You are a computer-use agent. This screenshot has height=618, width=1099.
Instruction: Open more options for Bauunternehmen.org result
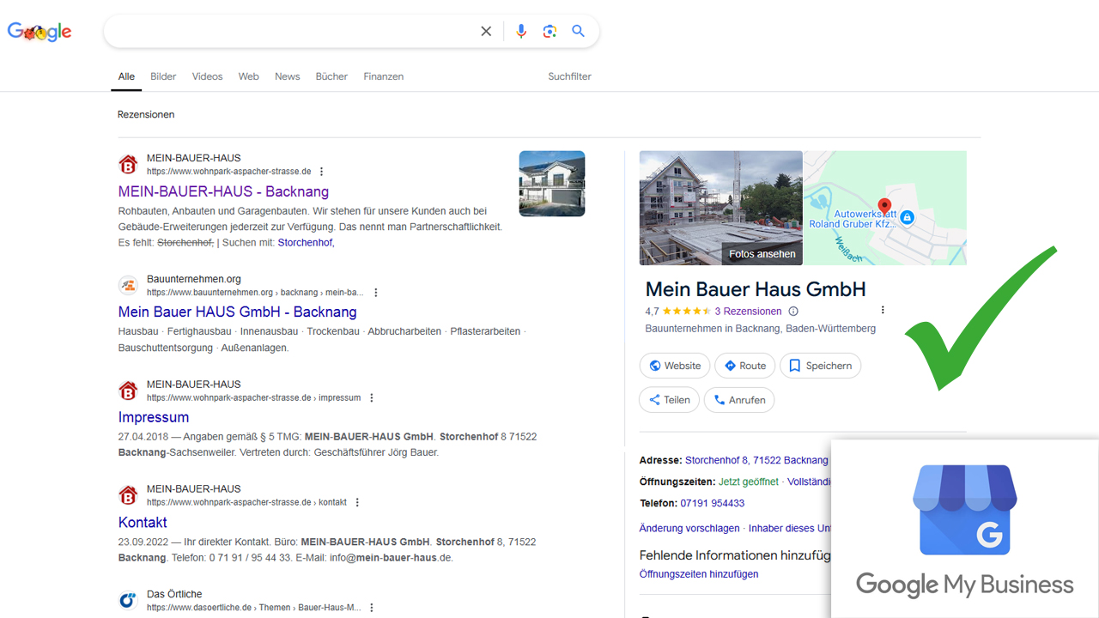tap(376, 293)
